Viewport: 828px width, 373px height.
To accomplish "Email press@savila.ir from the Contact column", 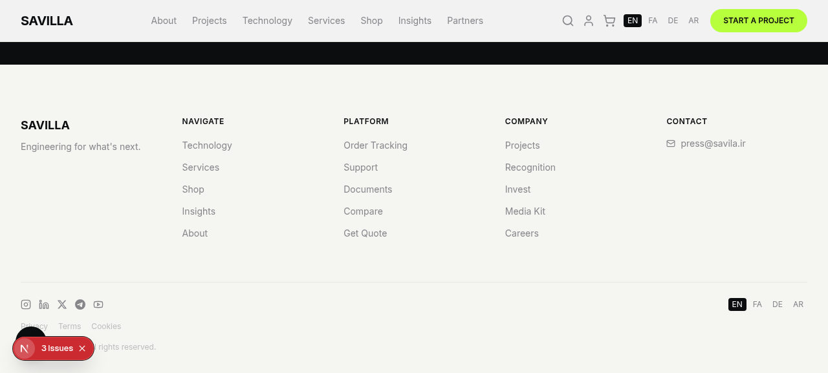I will [713, 144].
